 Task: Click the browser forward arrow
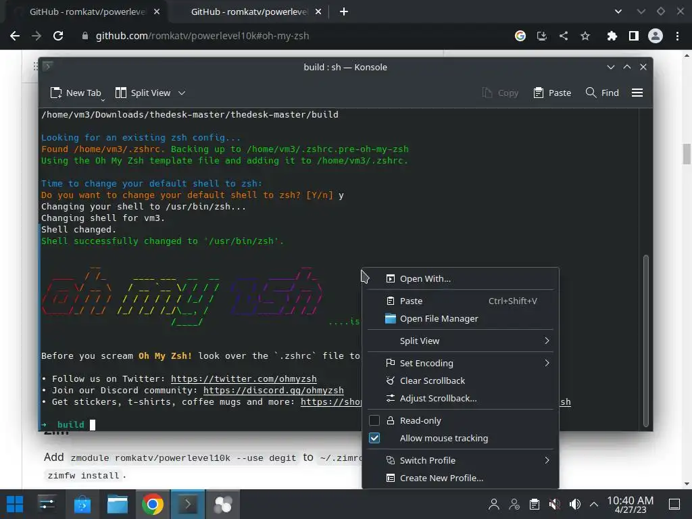tap(36, 36)
